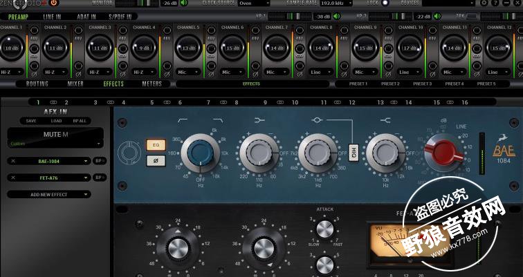Screen dimensions: 523x277
Task: Open Channel 10 Line input type dropdown
Action: click(410, 72)
